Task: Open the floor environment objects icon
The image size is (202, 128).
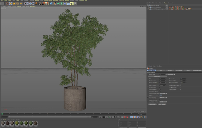Action: click(x=68, y=4)
